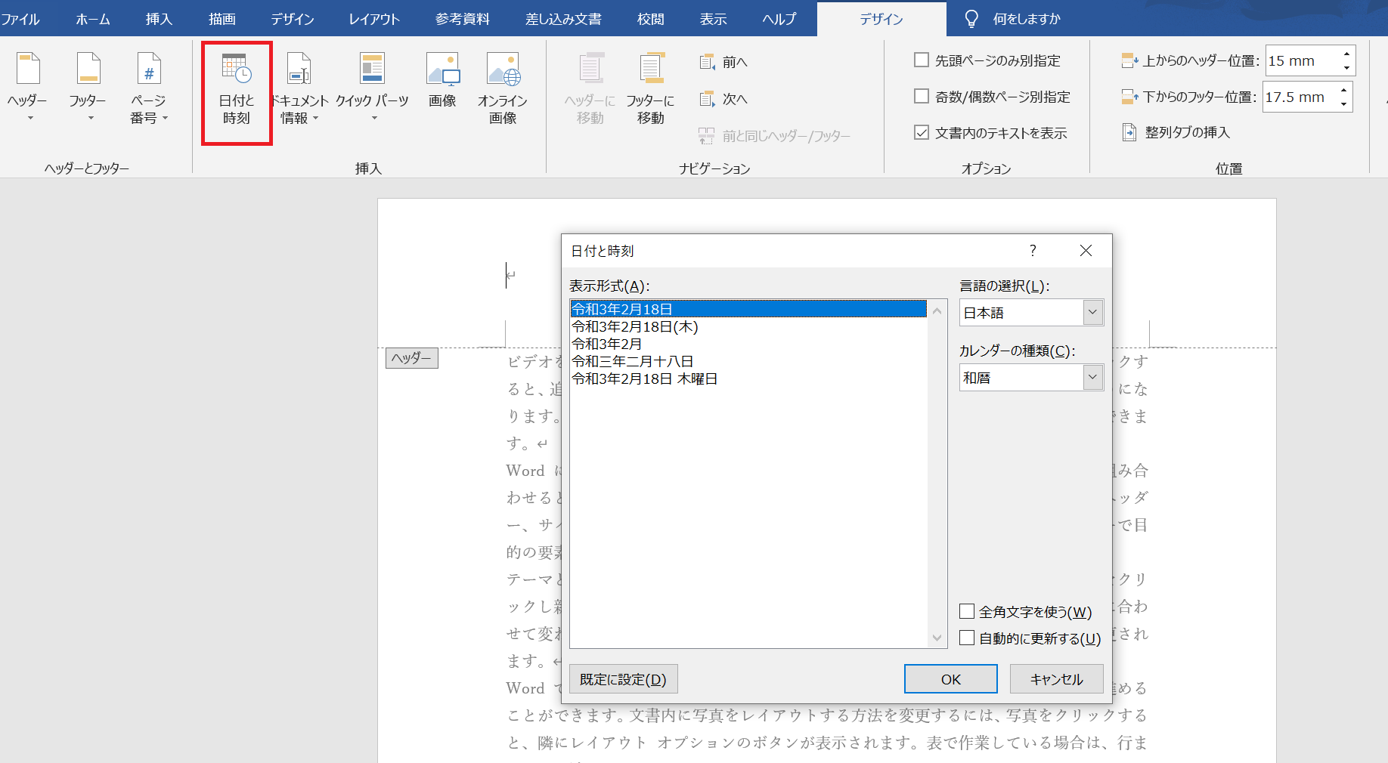The image size is (1388, 763).
Task: Click the 日付と時刻 ribbon icon
Action: [x=237, y=88]
